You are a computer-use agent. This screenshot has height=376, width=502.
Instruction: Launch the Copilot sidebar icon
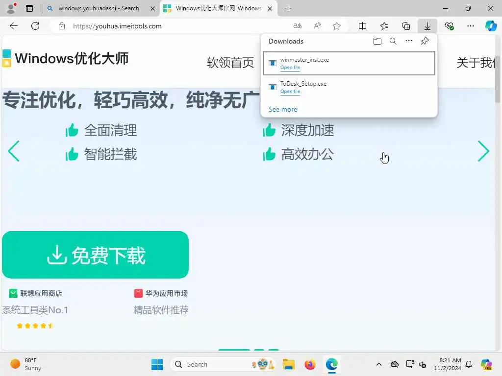[491, 26]
